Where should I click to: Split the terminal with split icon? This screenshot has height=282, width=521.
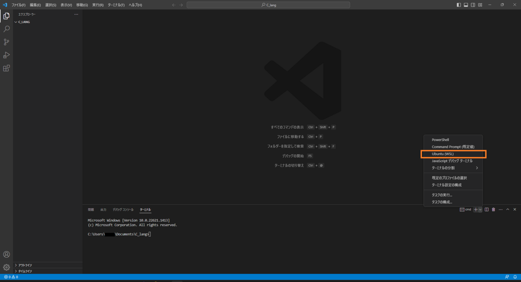point(487,210)
